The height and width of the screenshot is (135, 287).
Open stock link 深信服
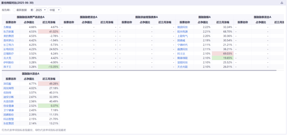click(7, 84)
